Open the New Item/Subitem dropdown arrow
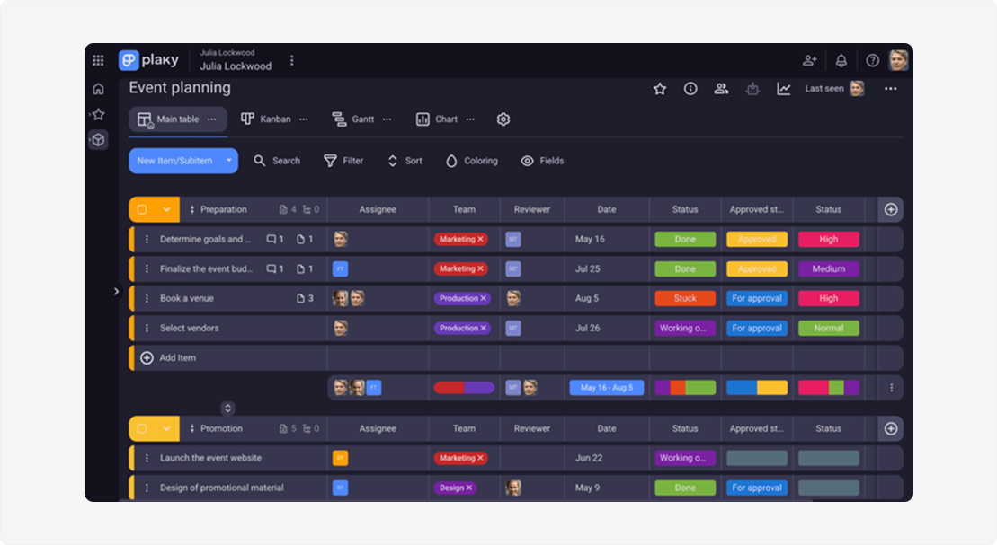997x545 pixels. (x=229, y=161)
